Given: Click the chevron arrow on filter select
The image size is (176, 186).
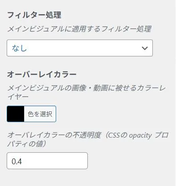Looking at the screenshot, I should [x=145, y=48].
